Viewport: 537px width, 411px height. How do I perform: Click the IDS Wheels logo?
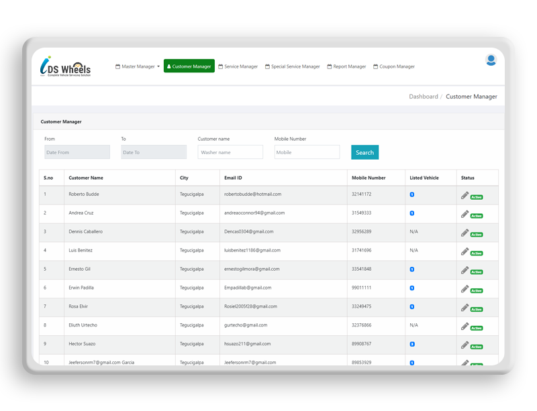click(65, 67)
